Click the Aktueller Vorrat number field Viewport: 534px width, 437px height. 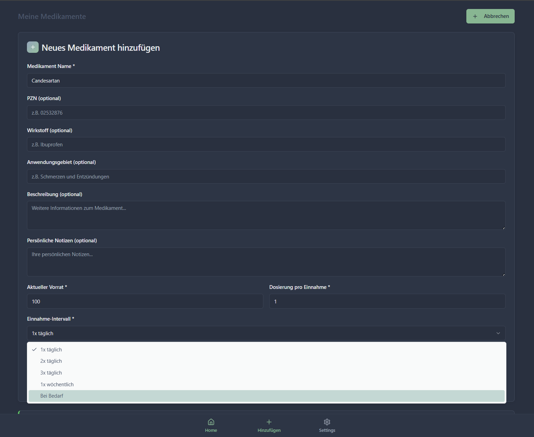145,302
